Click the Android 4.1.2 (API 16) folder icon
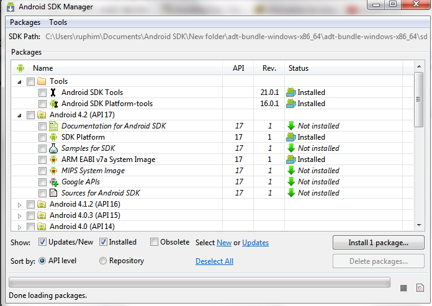Screen dimensions: 432x306 42,204
